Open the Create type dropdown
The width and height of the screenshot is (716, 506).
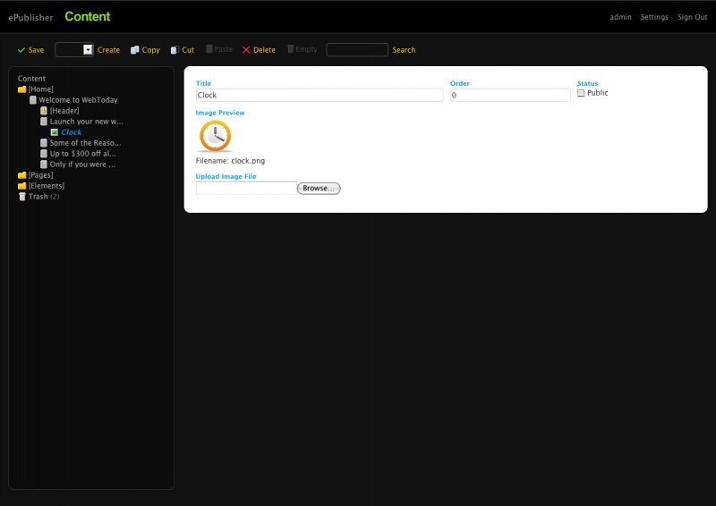click(88, 50)
